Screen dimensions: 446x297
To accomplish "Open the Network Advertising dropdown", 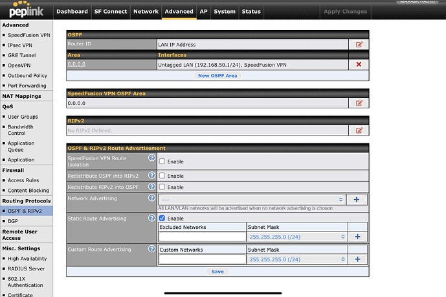I will click(252, 200).
